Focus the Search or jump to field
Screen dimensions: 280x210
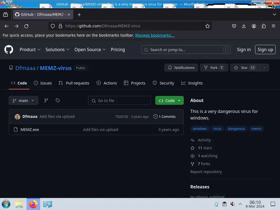point(186,50)
